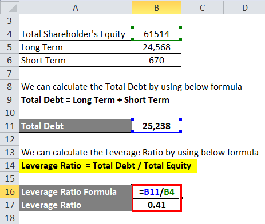265x224 pixels.
Task: Click text "We can calculate the Total Debt"
Action: coord(84,87)
